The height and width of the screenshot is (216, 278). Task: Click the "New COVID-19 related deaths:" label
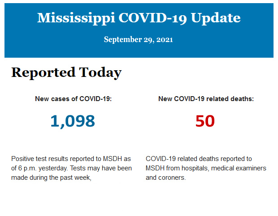point(206,99)
